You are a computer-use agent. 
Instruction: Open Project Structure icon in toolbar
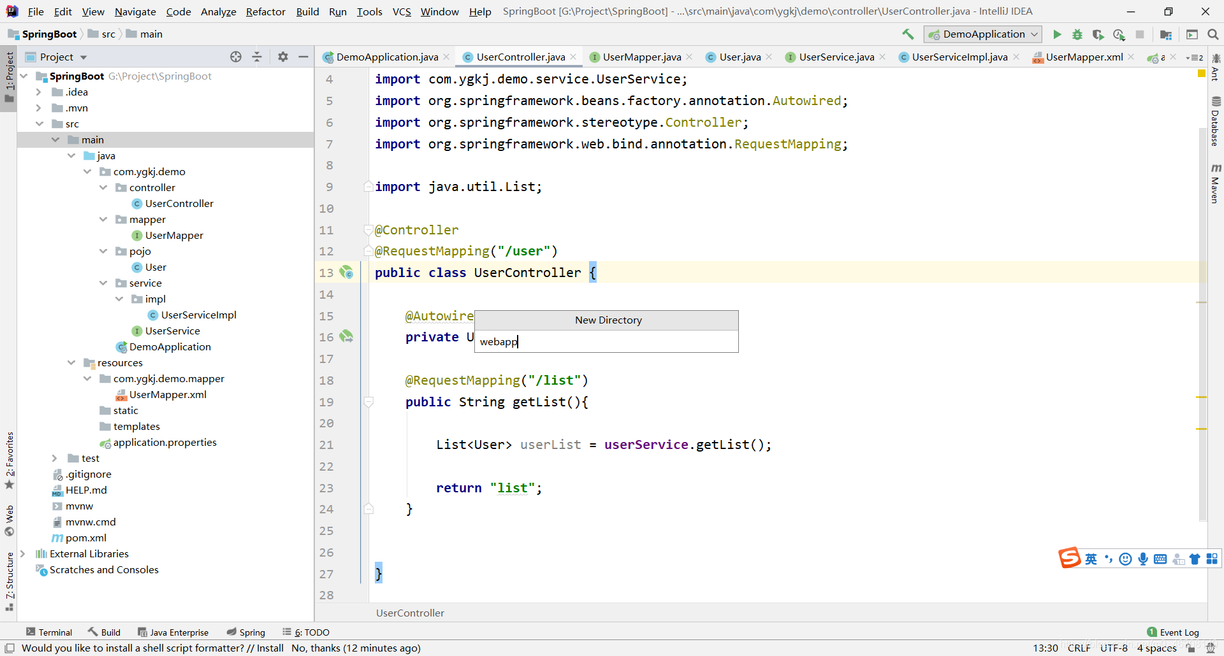tap(1166, 34)
